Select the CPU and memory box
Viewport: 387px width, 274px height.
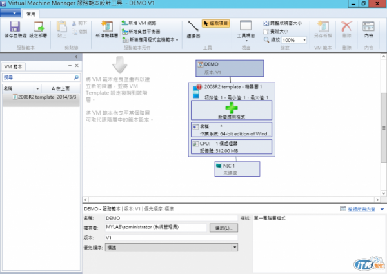point(232,147)
